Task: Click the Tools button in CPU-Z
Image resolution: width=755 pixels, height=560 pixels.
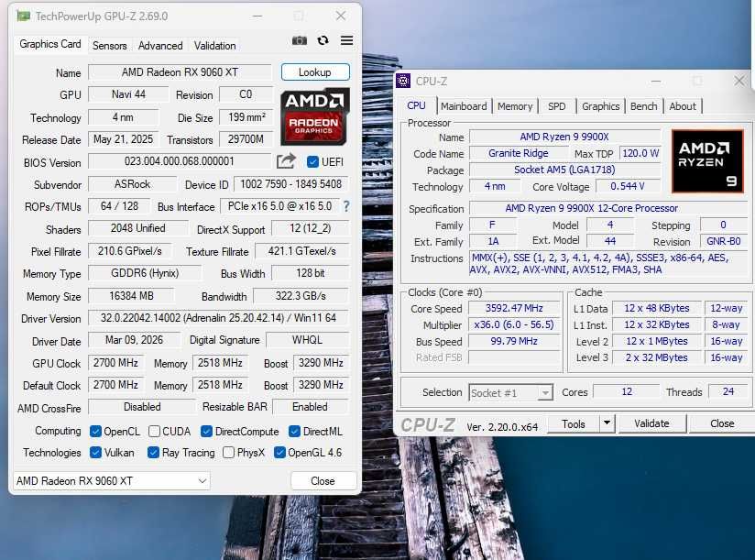Action: point(573,423)
